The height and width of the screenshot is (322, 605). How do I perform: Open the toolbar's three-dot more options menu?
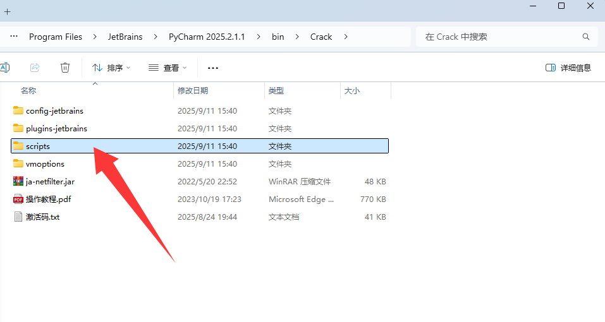[x=213, y=68]
